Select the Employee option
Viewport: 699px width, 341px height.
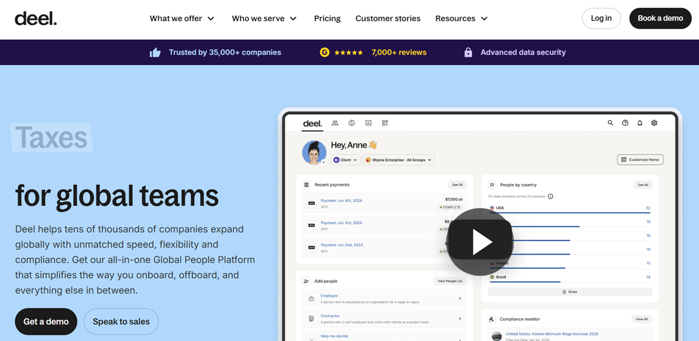point(385,299)
